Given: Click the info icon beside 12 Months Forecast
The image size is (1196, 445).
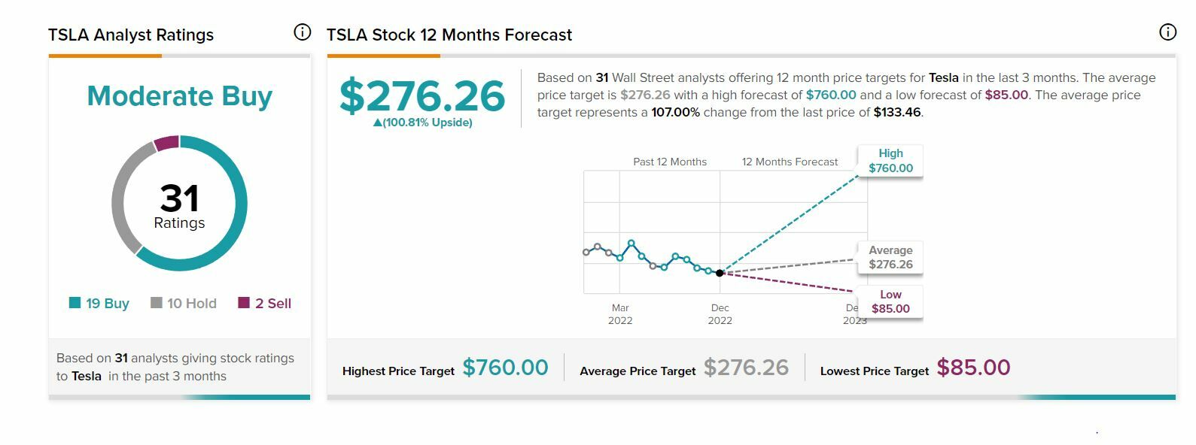Looking at the screenshot, I should [x=1167, y=32].
